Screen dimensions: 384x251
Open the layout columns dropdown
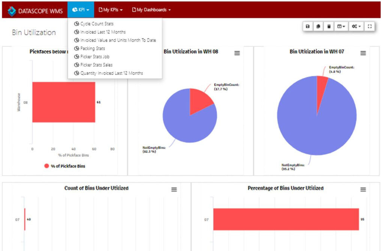tap(341, 27)
